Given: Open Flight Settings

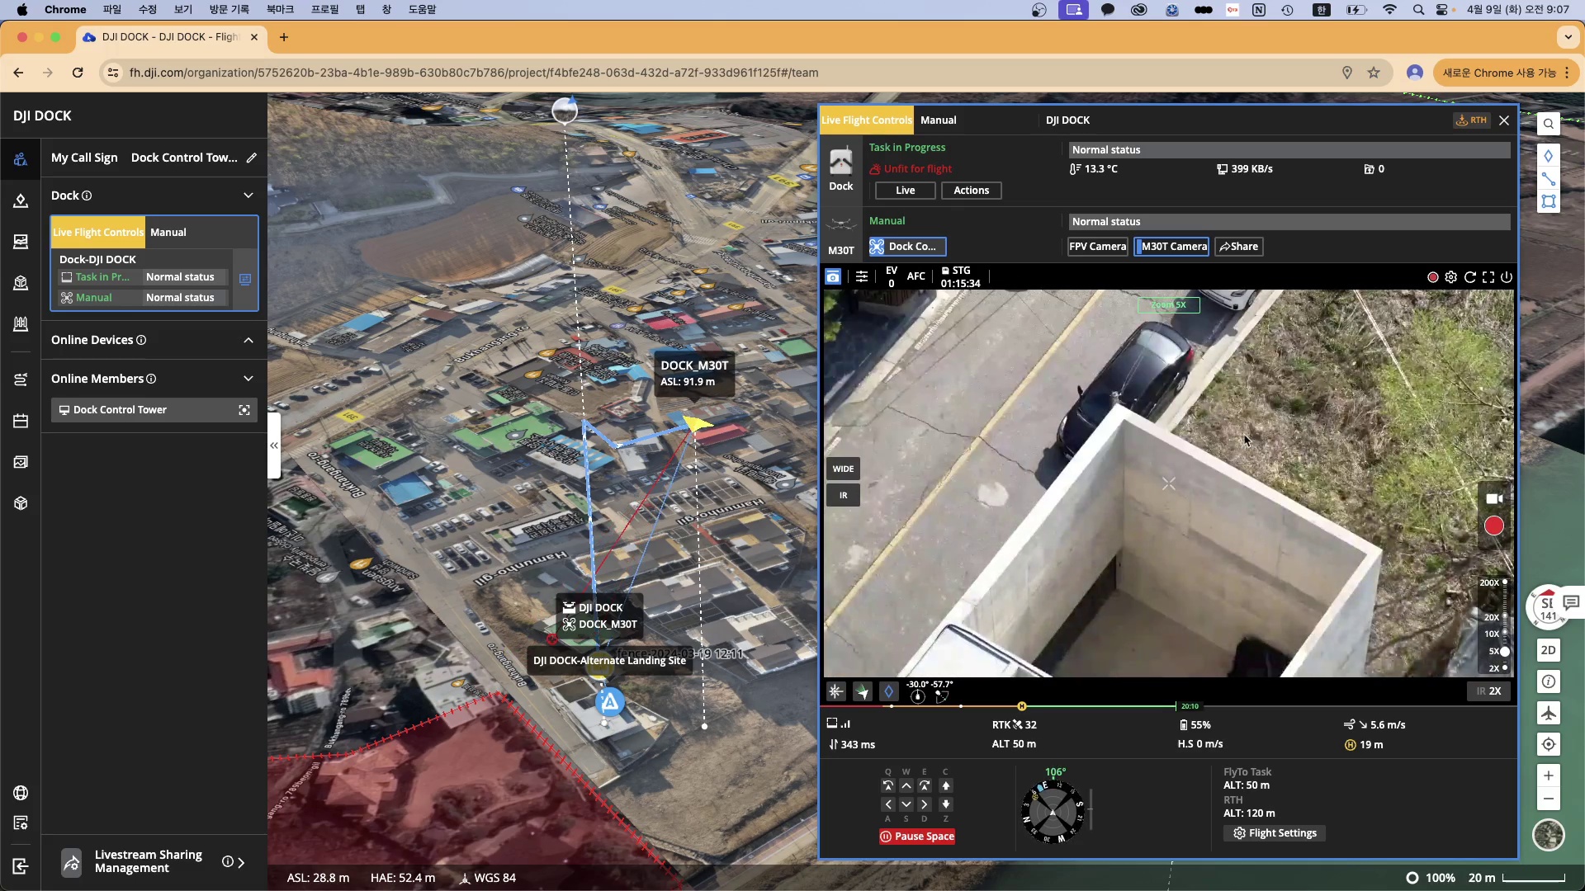Looking at the screenshot, I should [1275, 833].
